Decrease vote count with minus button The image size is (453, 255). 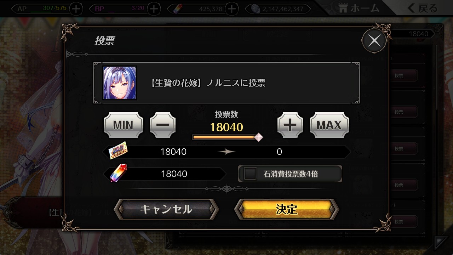[x=163, y=125]
